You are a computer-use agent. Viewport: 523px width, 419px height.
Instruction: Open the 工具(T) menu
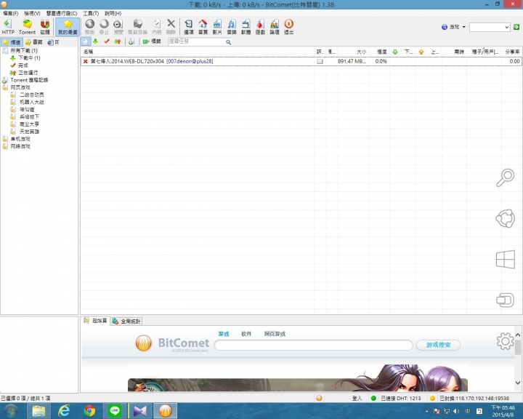point(91,13)
